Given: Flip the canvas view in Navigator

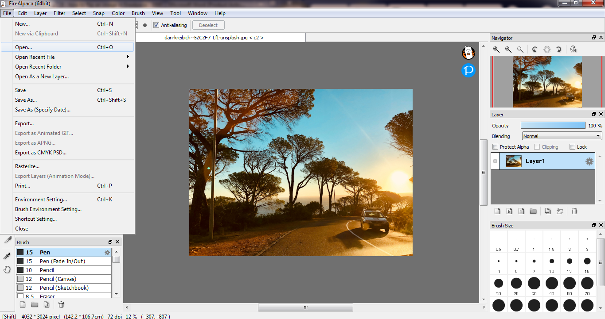Looking at the screenshot, I should click(x=573, y=50).
